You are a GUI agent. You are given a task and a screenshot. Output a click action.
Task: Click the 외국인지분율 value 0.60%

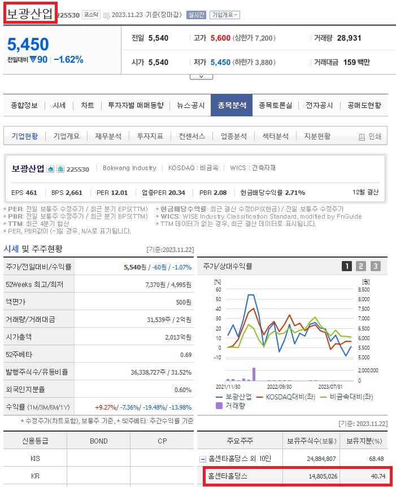[x=183, y=390]
